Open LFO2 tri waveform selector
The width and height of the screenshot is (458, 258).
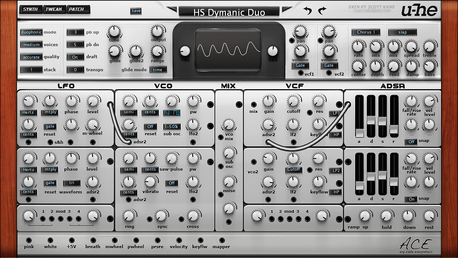coord(72,183)
